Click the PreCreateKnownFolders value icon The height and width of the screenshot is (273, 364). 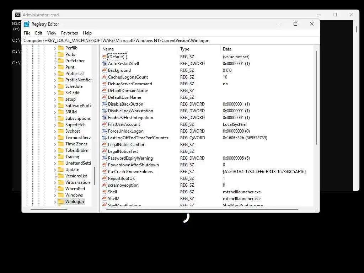point(105,172)
